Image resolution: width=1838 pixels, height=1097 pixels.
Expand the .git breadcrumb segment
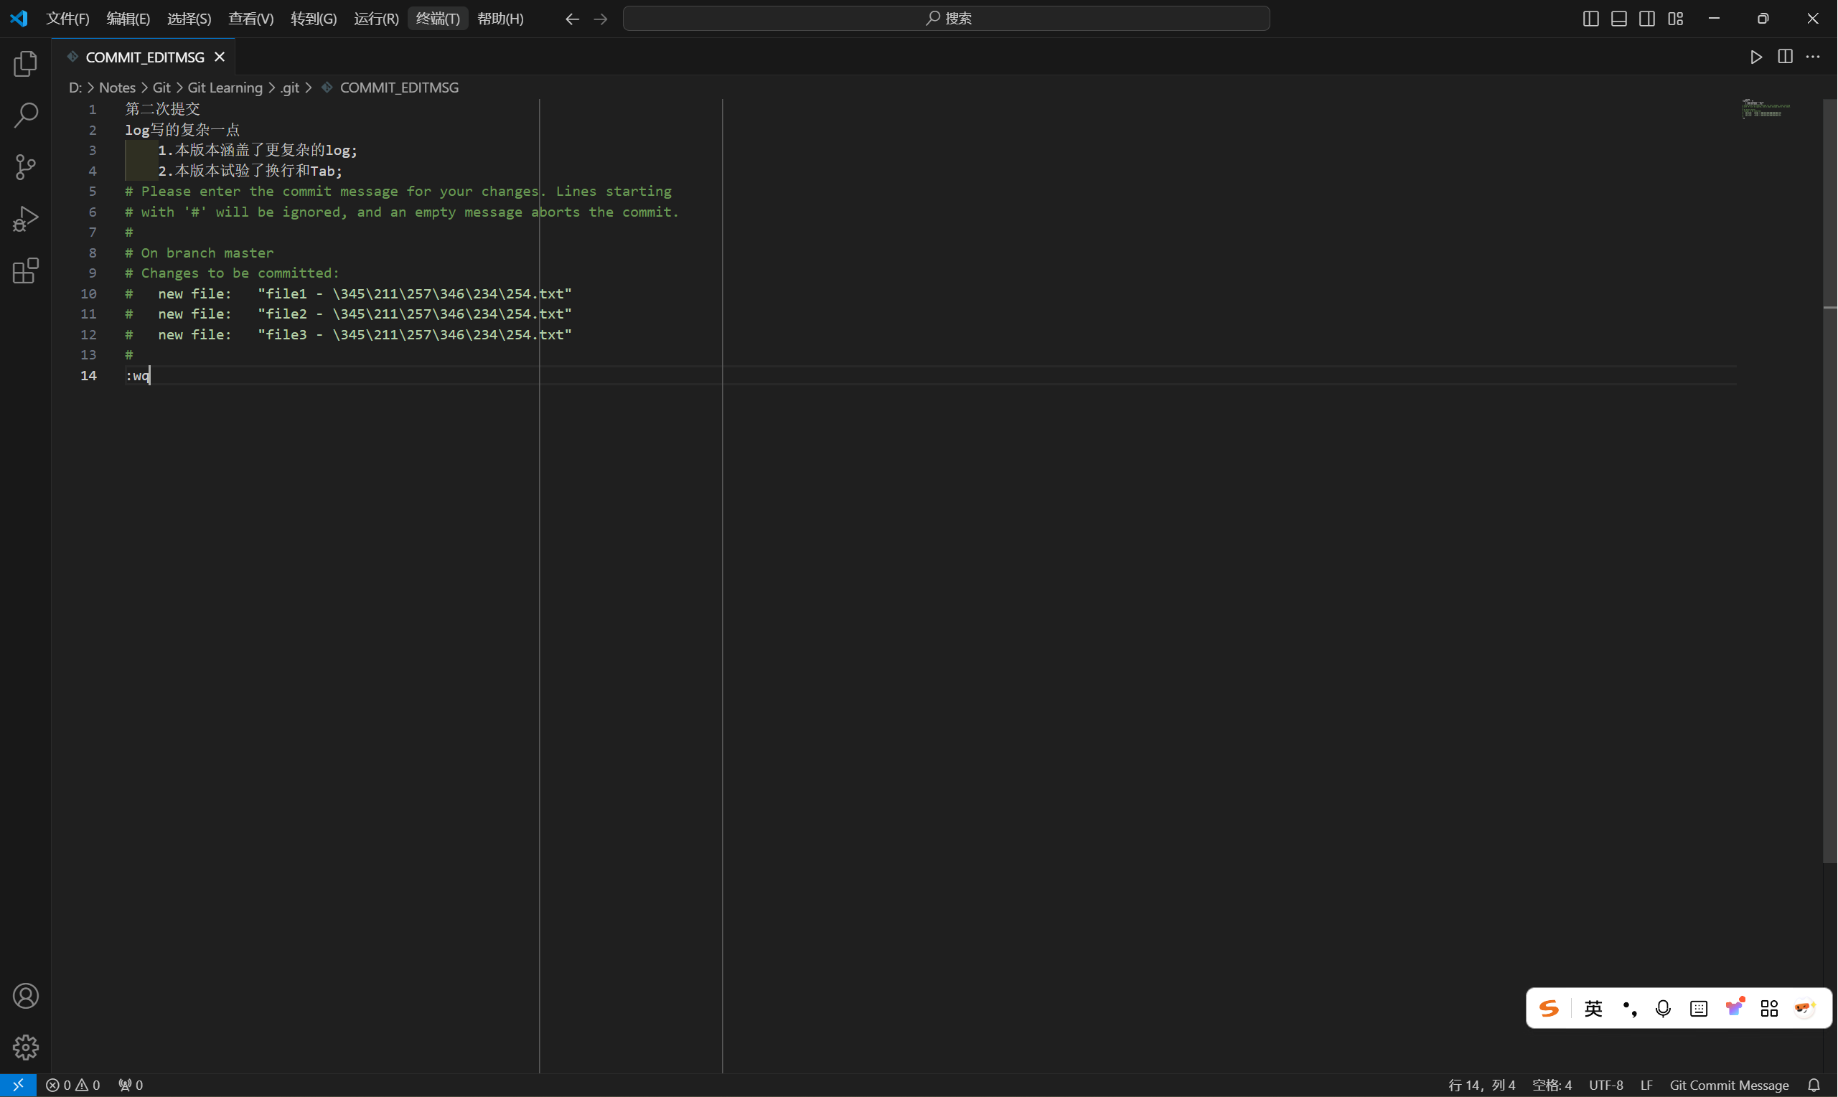(x=290, y=88)
